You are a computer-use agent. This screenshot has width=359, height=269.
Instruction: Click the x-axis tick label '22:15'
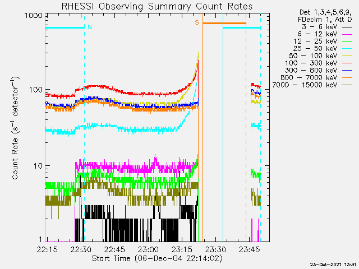pos(47,249)
